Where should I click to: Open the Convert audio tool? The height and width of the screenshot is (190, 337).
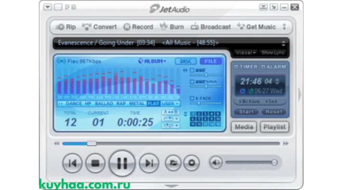point(99,27)
